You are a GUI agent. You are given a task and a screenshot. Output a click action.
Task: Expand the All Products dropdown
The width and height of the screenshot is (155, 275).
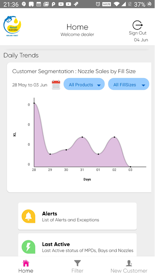(x=84, y=84)
